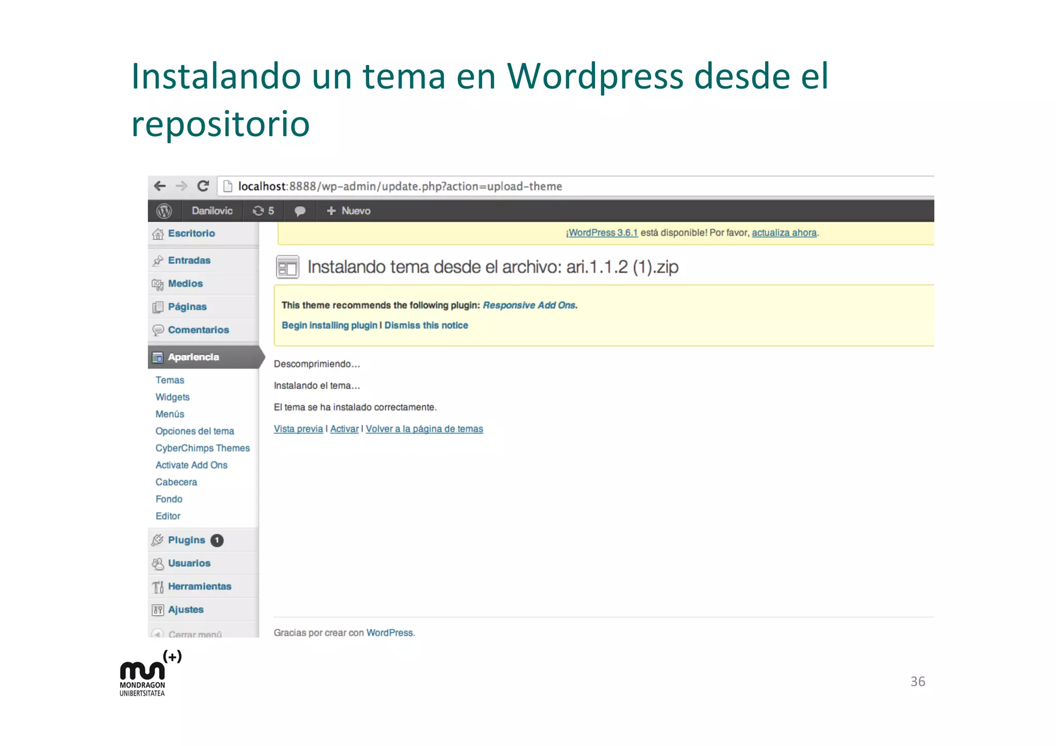
Task: Open the Cabecera submenu item
Action: (x=176, y=482)
